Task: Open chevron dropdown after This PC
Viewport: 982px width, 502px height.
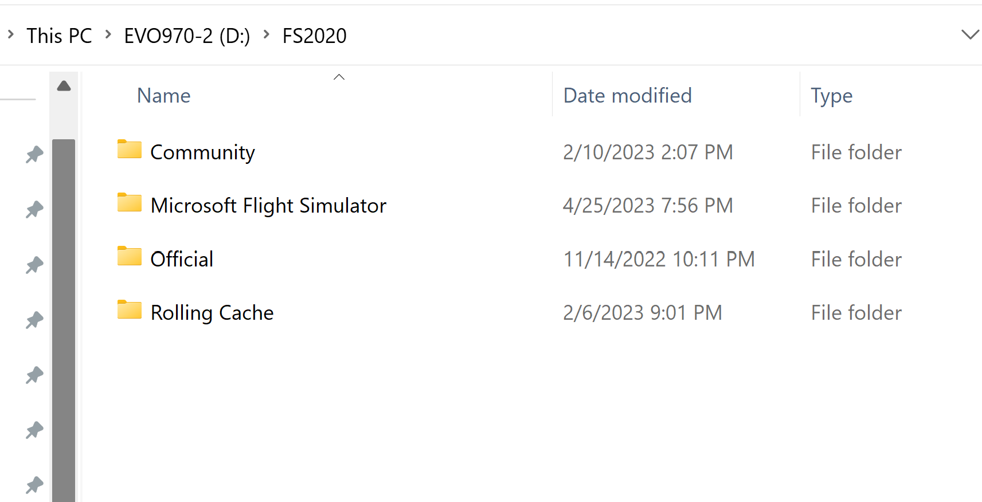Action: coord(108,35)
